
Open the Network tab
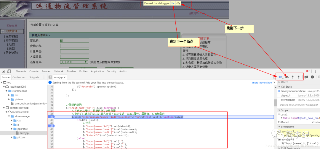[x=59, y=71]
